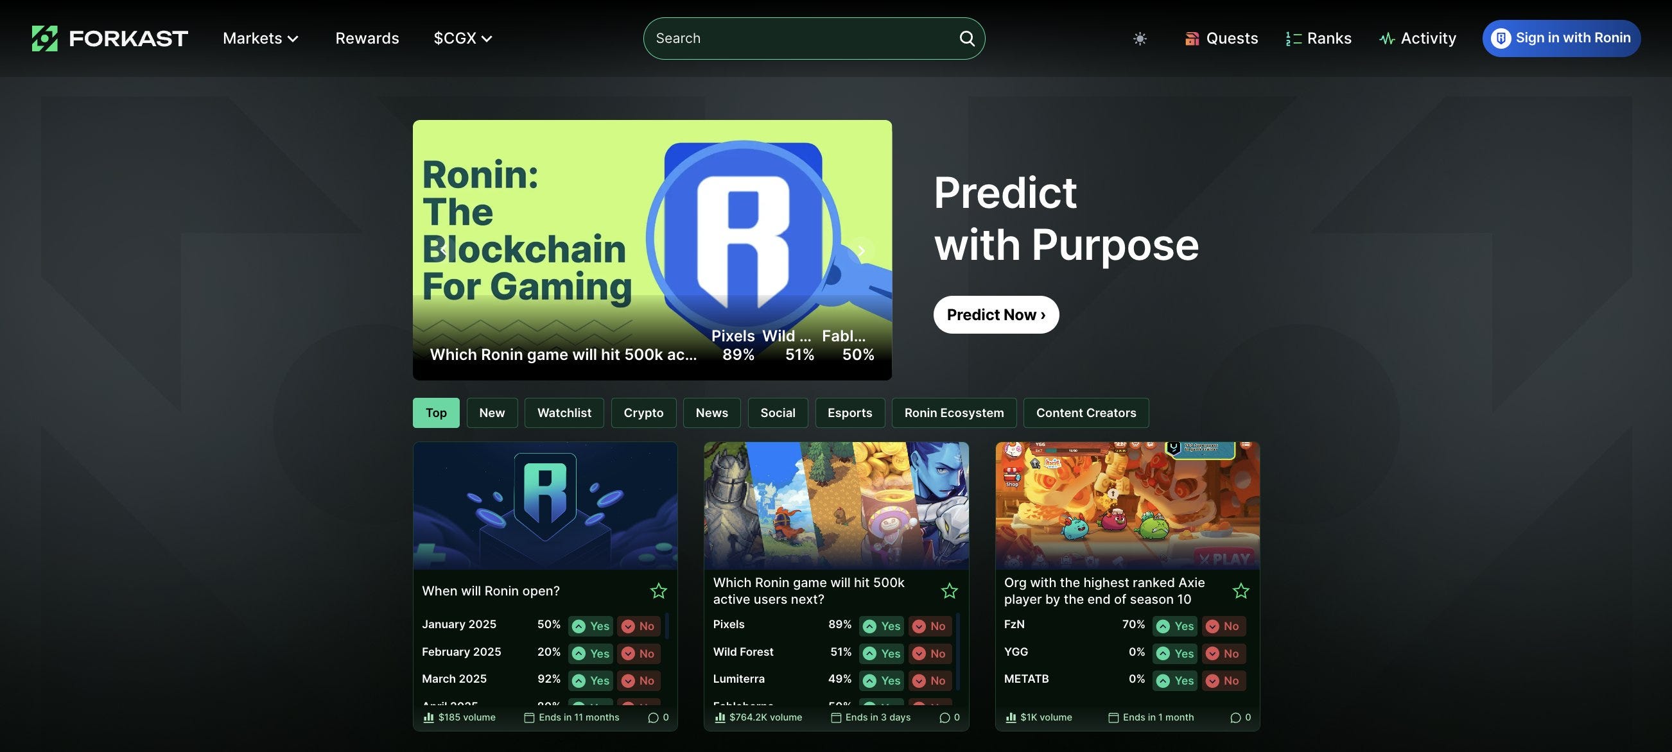This screenshot has height=752, width=1672.
Task: Switch to the Crypto category tab
Action: click(643, 413)
